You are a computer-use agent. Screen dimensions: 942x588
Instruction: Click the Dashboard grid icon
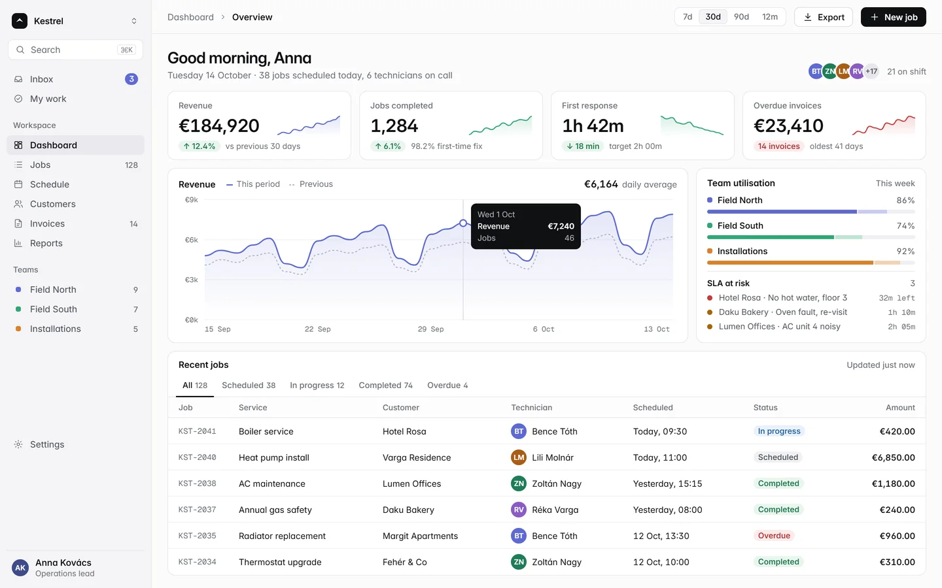coord(18,145)
